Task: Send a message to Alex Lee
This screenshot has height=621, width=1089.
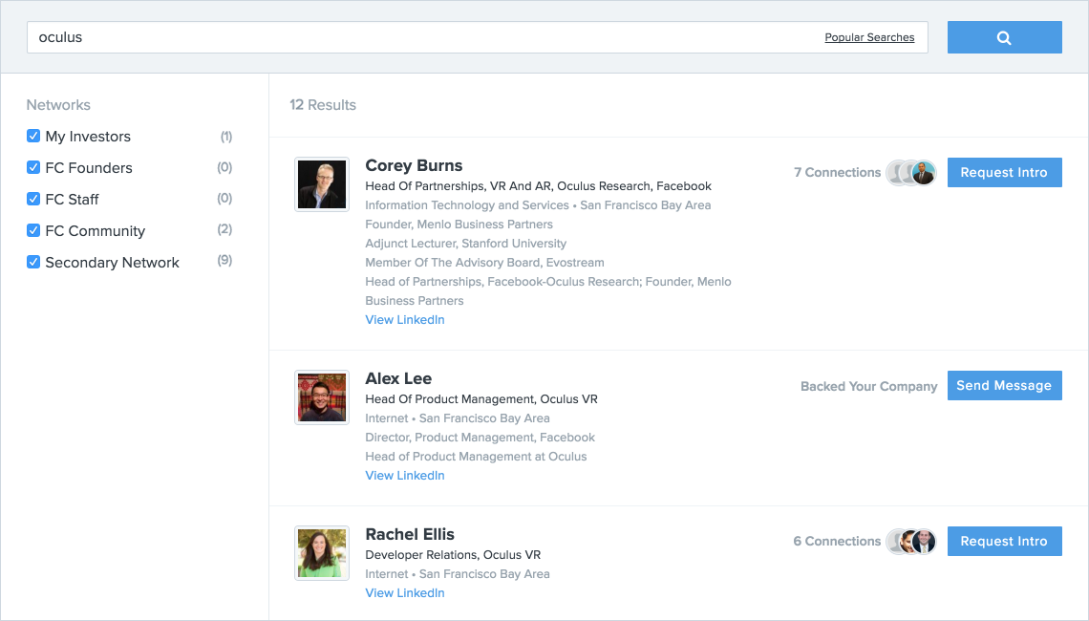Action: coord(1004,386)
